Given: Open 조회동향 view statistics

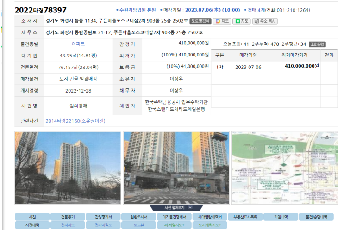Looking at the screenshot, I should coord(317,44).
